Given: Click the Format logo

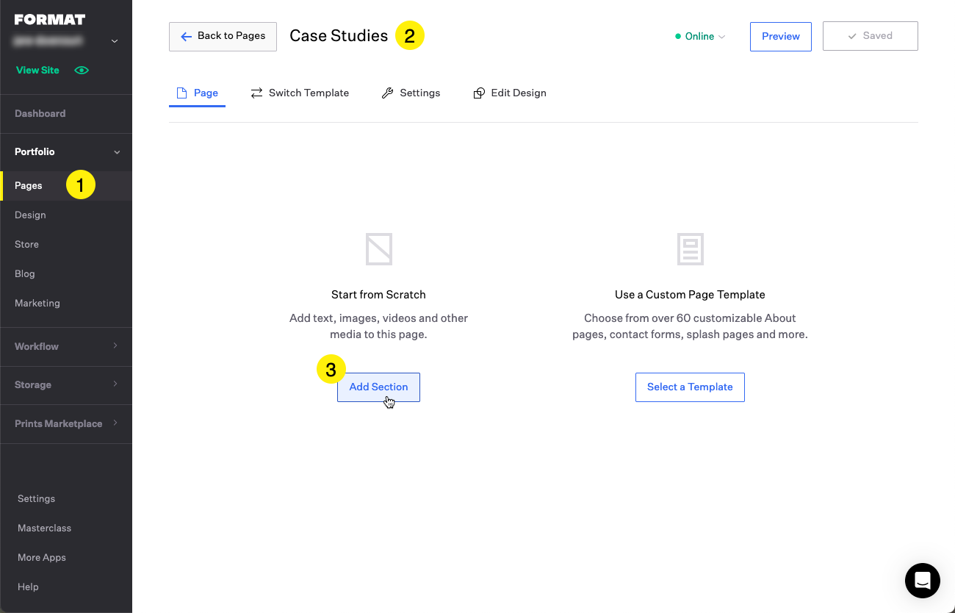Looking at the screenshot, I should (x=50, y=19).
